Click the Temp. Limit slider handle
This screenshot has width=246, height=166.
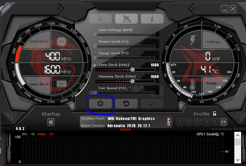pos(95,58)
